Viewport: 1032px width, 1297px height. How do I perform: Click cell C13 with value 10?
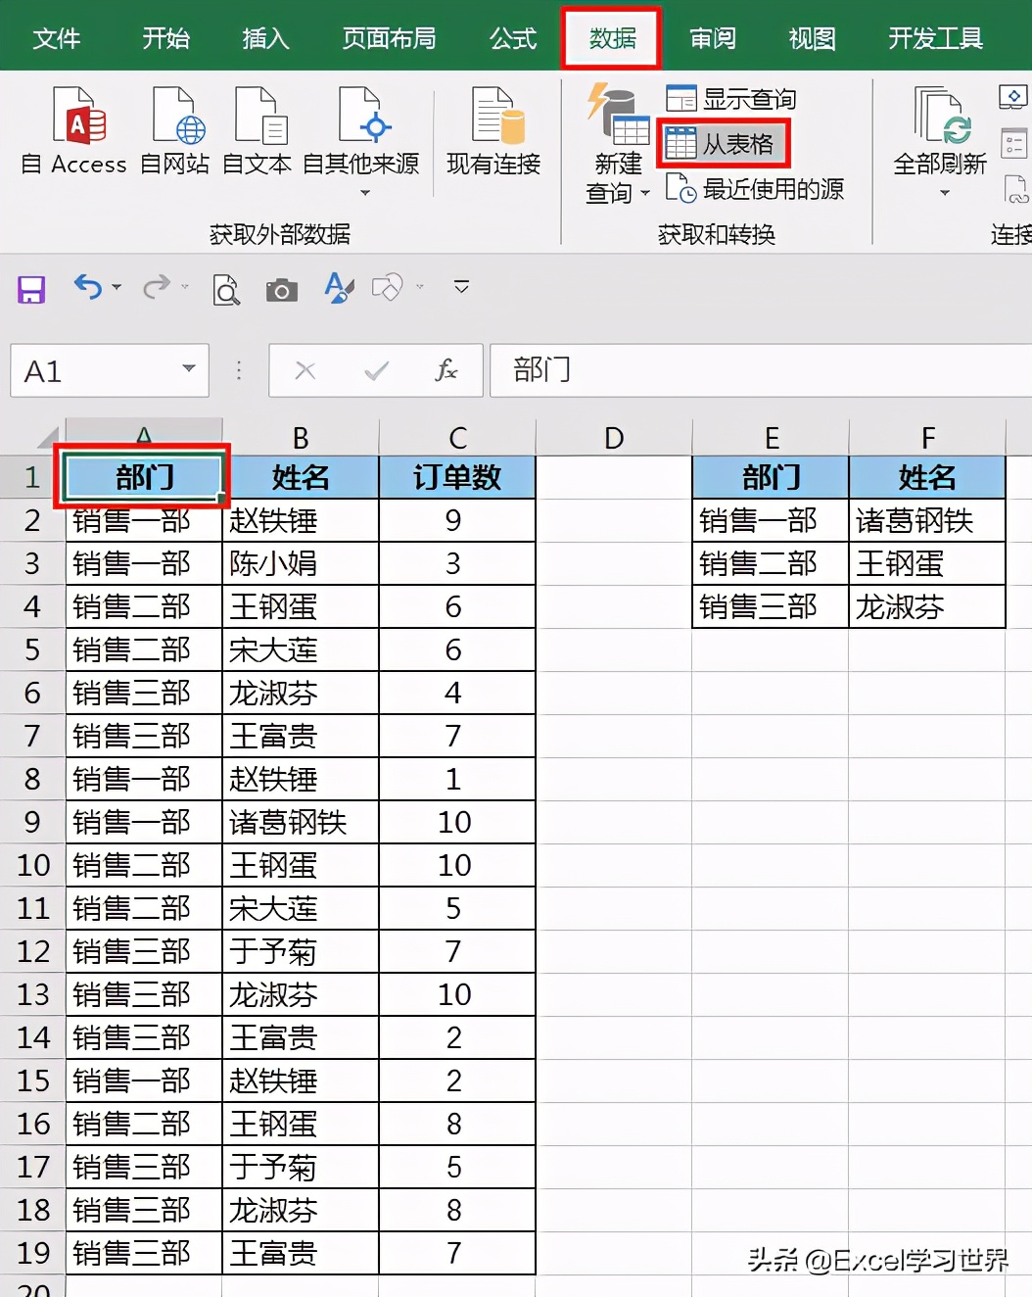click(x=457, y=994)
